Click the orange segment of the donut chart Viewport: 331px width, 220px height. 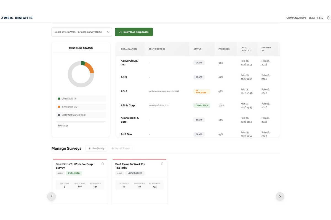[x=90, y=68]
